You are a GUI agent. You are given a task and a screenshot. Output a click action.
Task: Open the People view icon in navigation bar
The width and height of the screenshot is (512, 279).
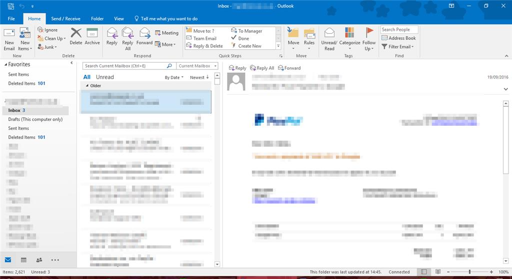[39, 260]
